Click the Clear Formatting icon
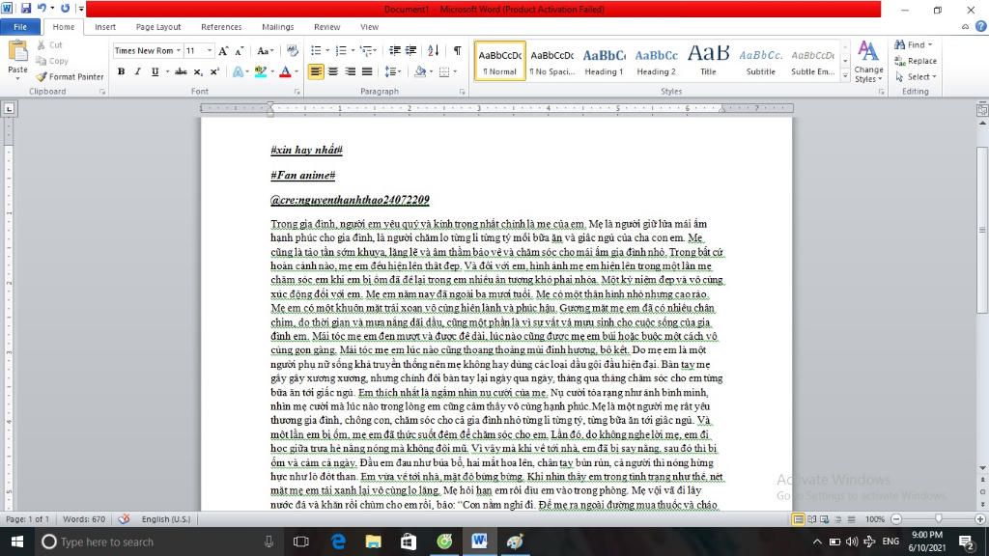Screen dimensions: 989x556 point(290,50)
